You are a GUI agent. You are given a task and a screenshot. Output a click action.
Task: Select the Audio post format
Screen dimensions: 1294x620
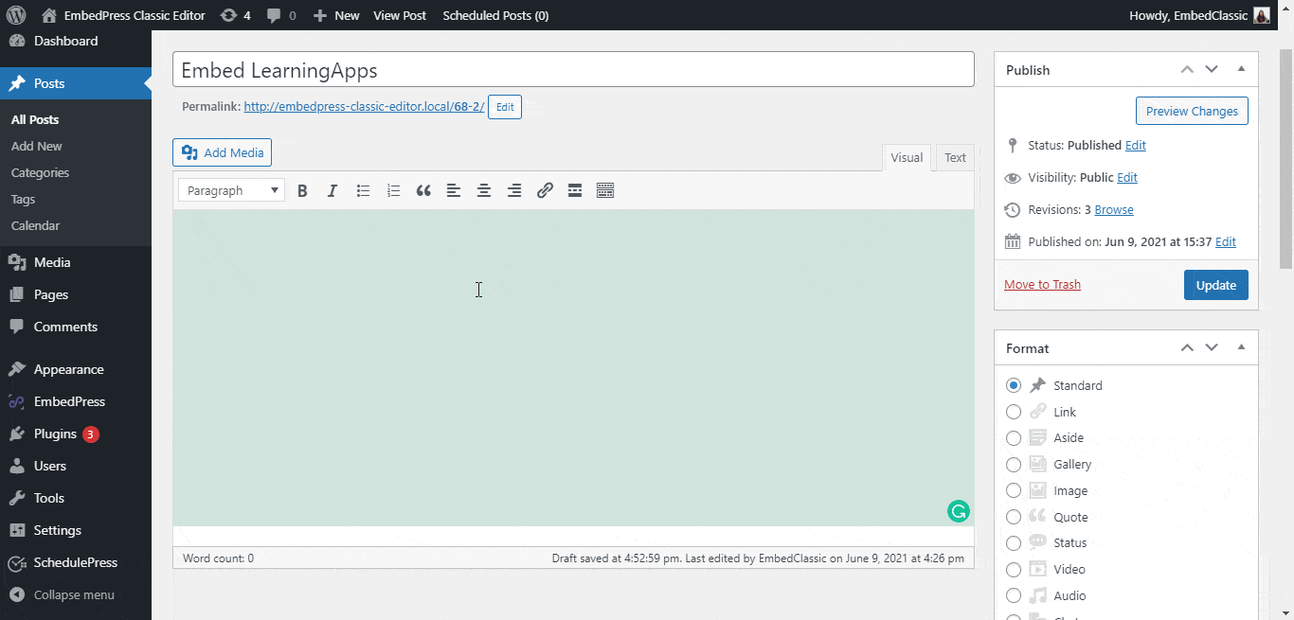coord(1014,595)
